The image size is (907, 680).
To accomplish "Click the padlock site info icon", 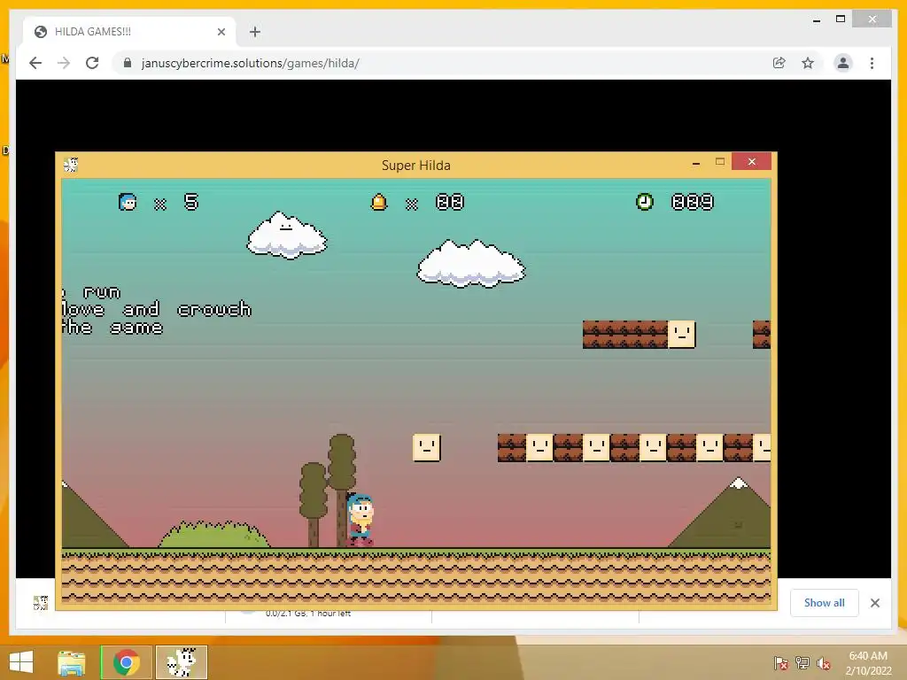I will pos(128,63).
